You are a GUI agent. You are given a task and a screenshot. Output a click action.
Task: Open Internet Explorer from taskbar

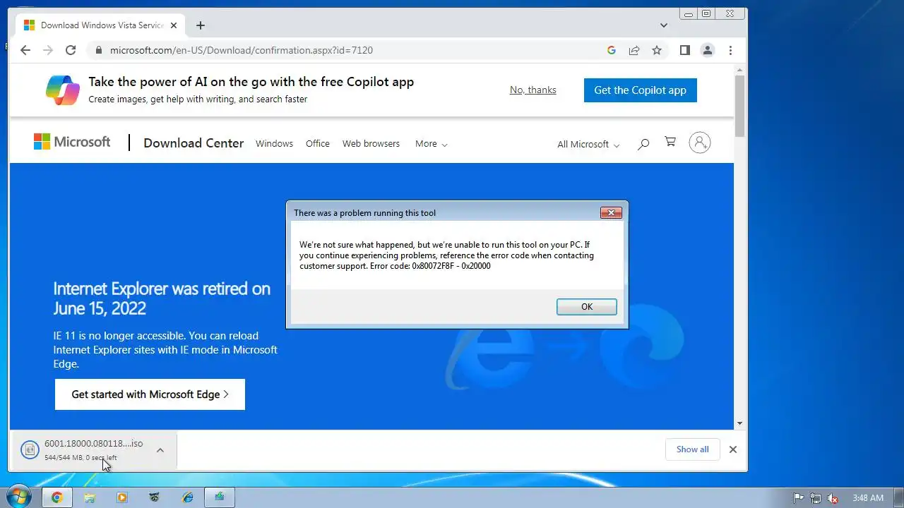(x=188, y=497)
